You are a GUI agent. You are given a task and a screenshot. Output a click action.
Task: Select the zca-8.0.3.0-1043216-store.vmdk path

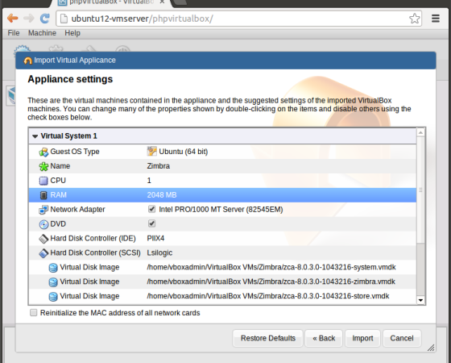tap(268, 296)
